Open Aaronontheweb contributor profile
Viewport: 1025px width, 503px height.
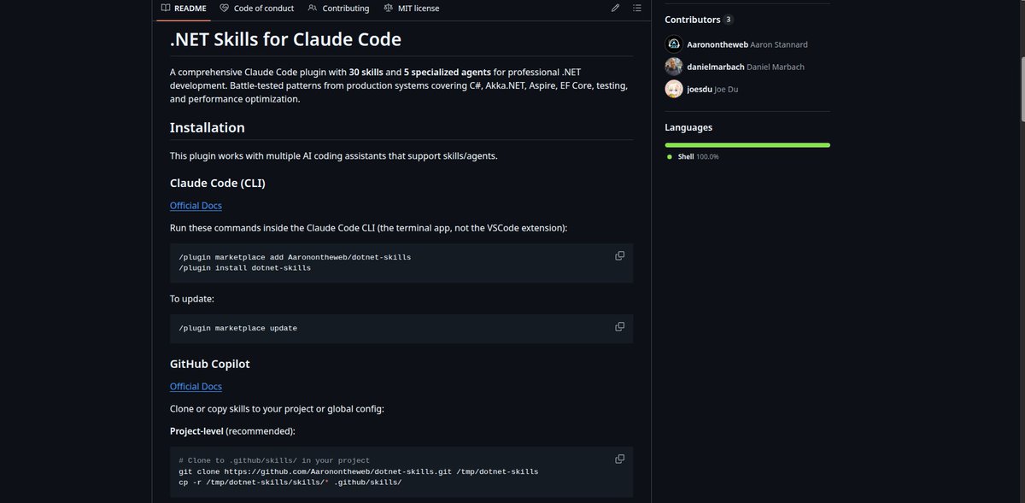point(717,44)
